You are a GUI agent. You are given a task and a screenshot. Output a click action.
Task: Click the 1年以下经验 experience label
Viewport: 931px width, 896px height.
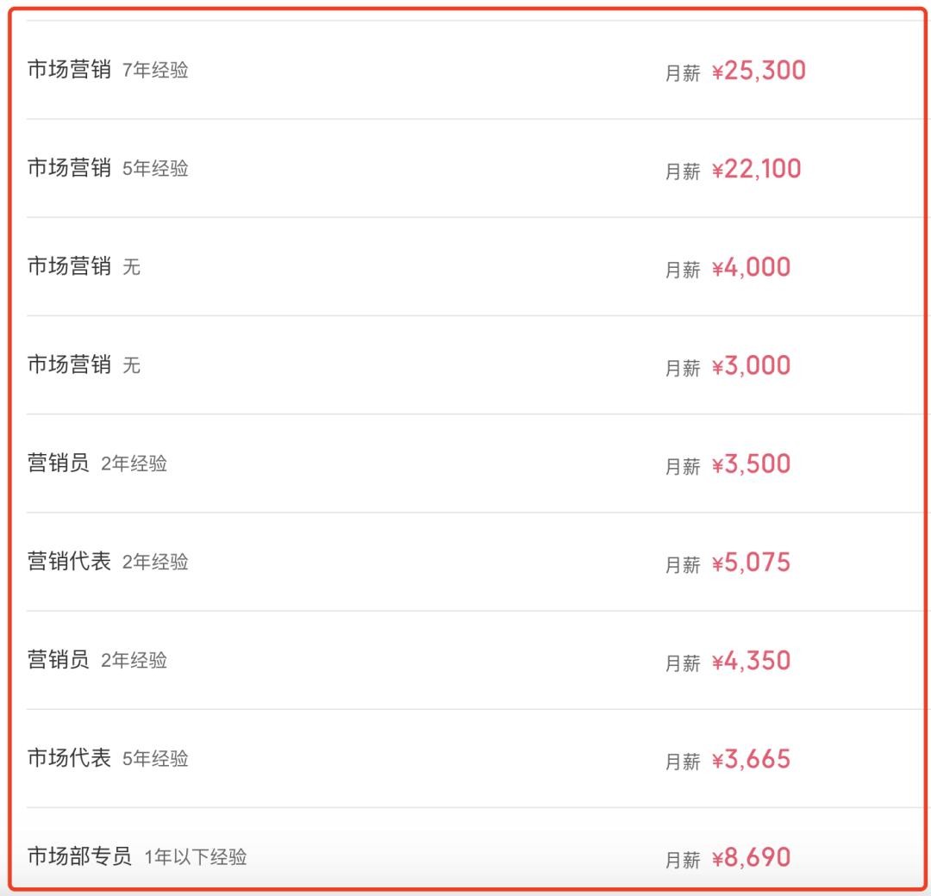196,857
